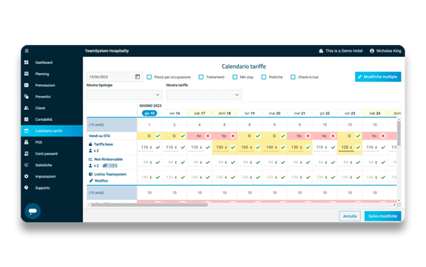This screenshot has height=267, width=426.
Task: Open Prenotazioni section
Action: [x=45, y=86]
